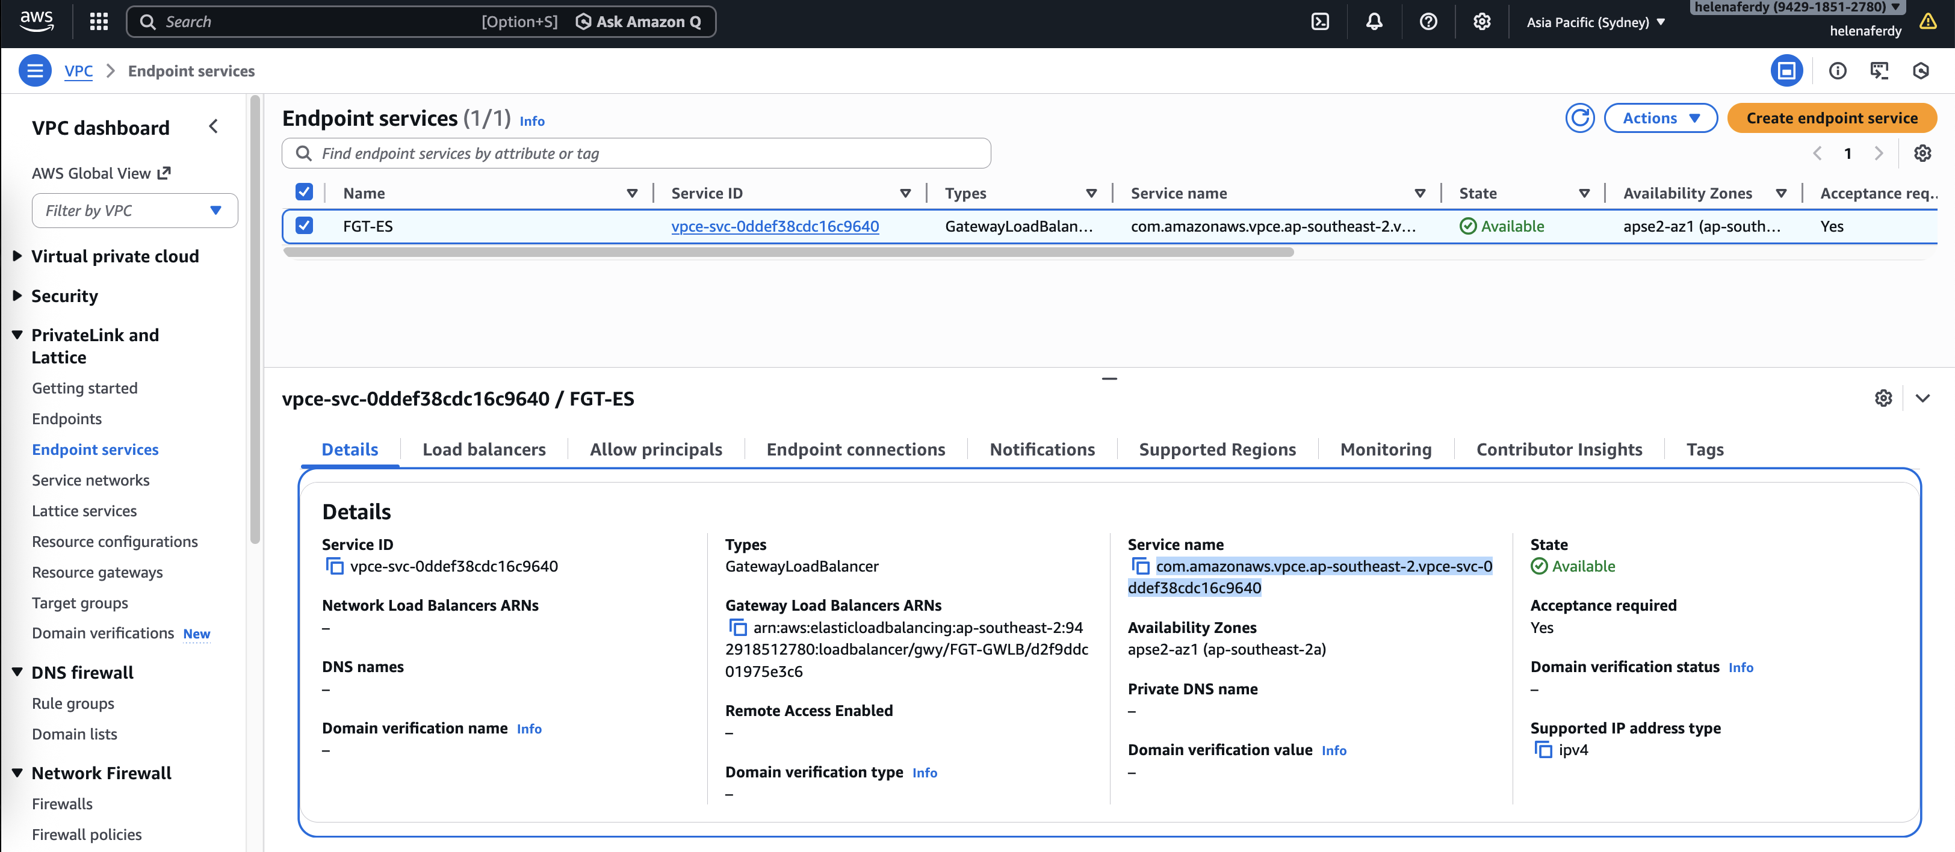
Task: Toggle the hamburger navigation menu
Action: [x=35, y=70]
